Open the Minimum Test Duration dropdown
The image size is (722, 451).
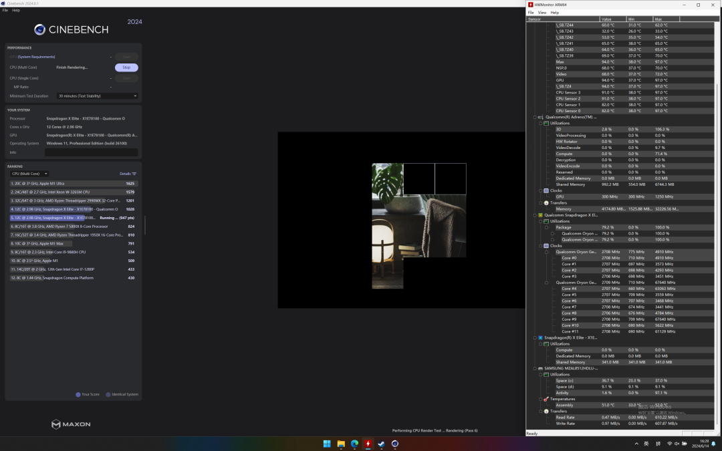click(x=97, y=96)
